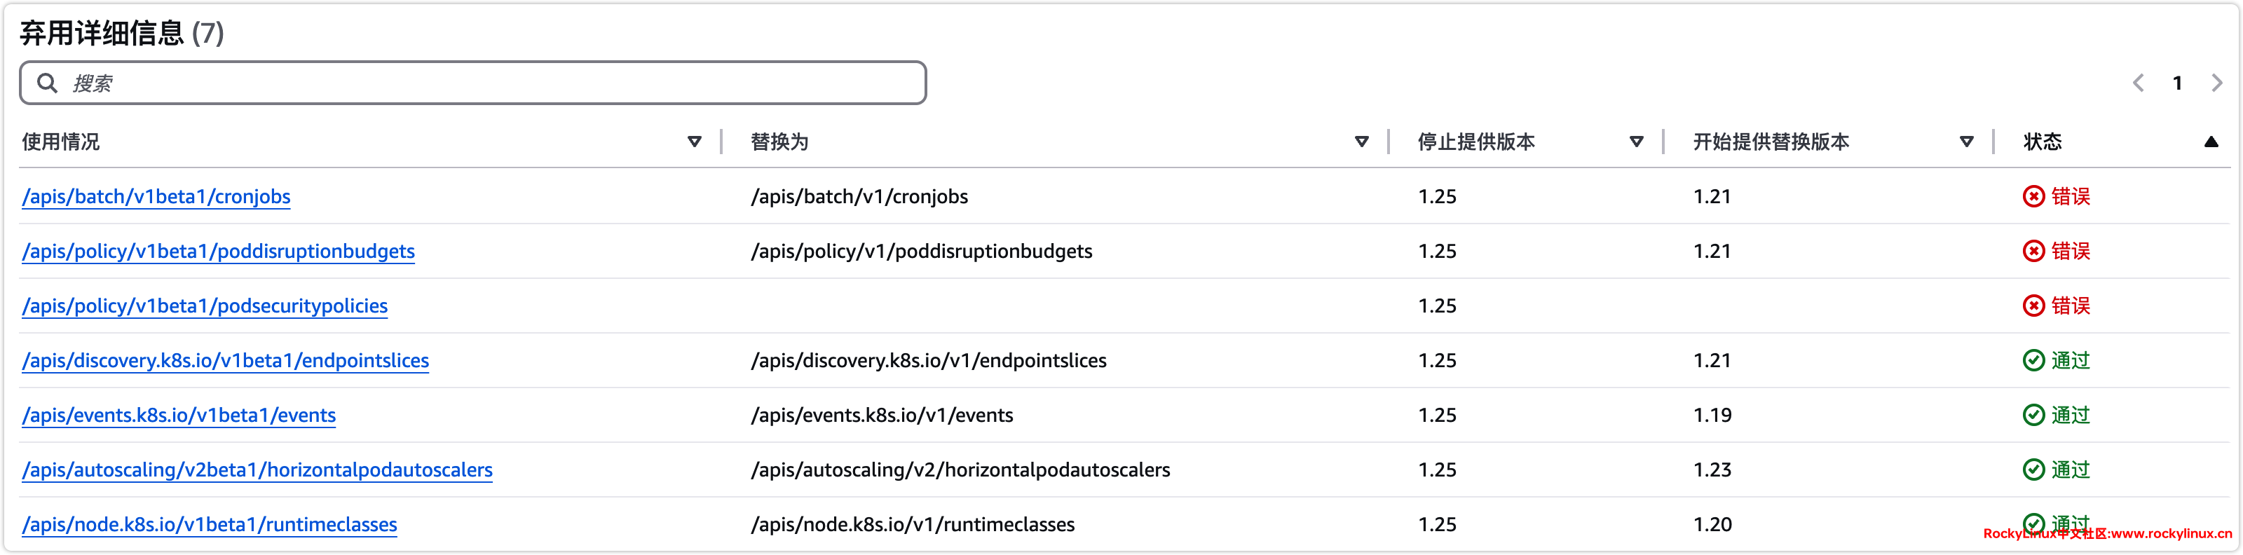This screenshot has height=555, width=2243.
Task: Click the error icon for cronjobs row
Action: tap(2033, 197)
